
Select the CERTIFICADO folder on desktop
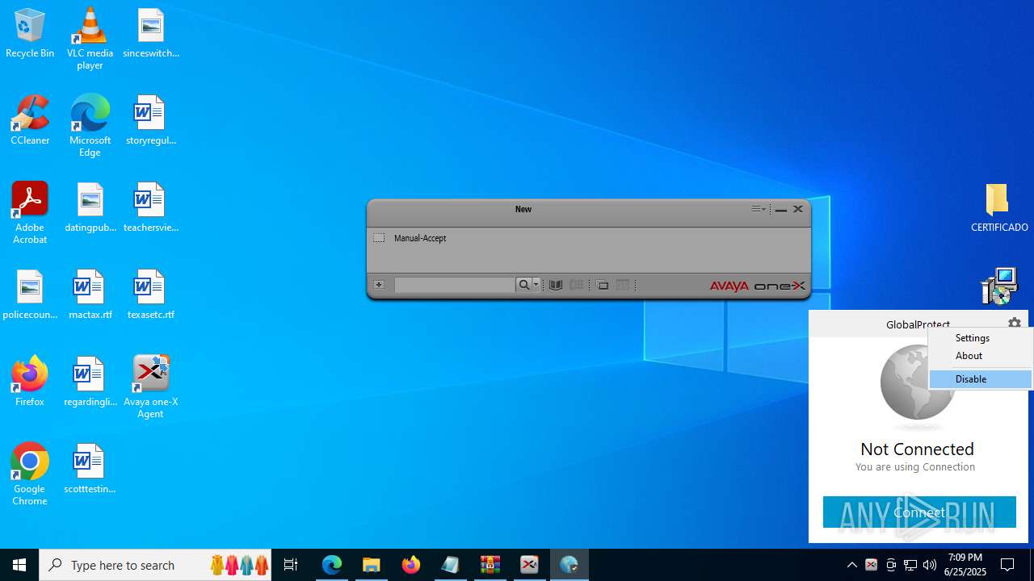999,208
